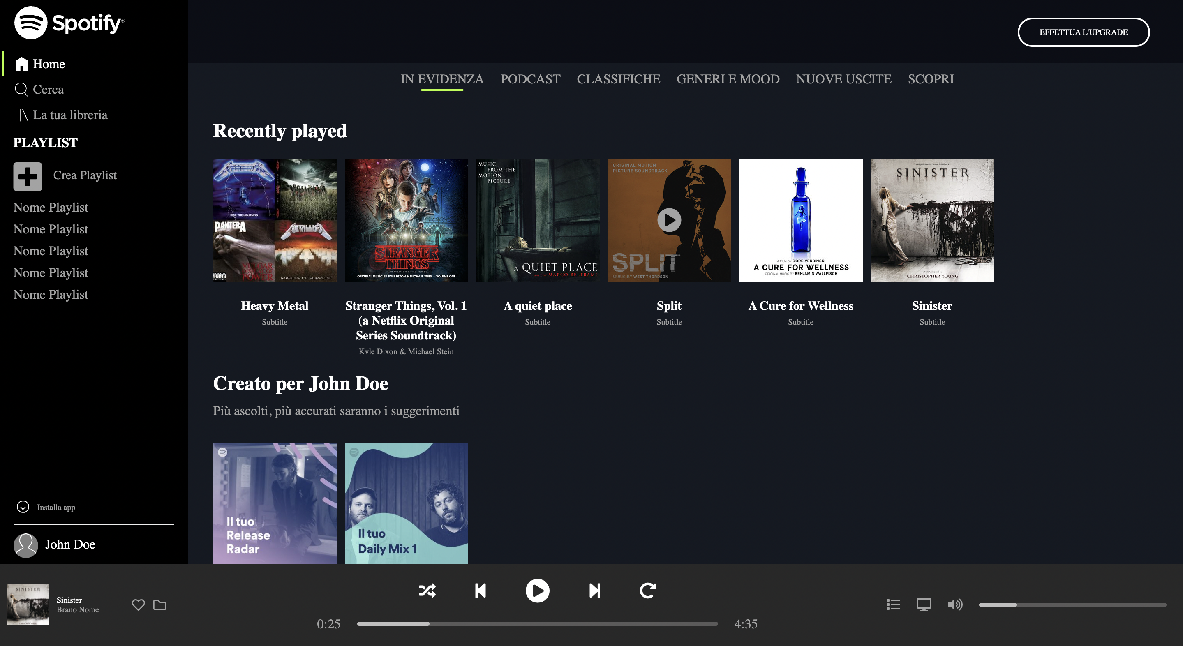Toggle shuffle playback
This screenshot has width=1183, height=646.
(x=427, y=591)
